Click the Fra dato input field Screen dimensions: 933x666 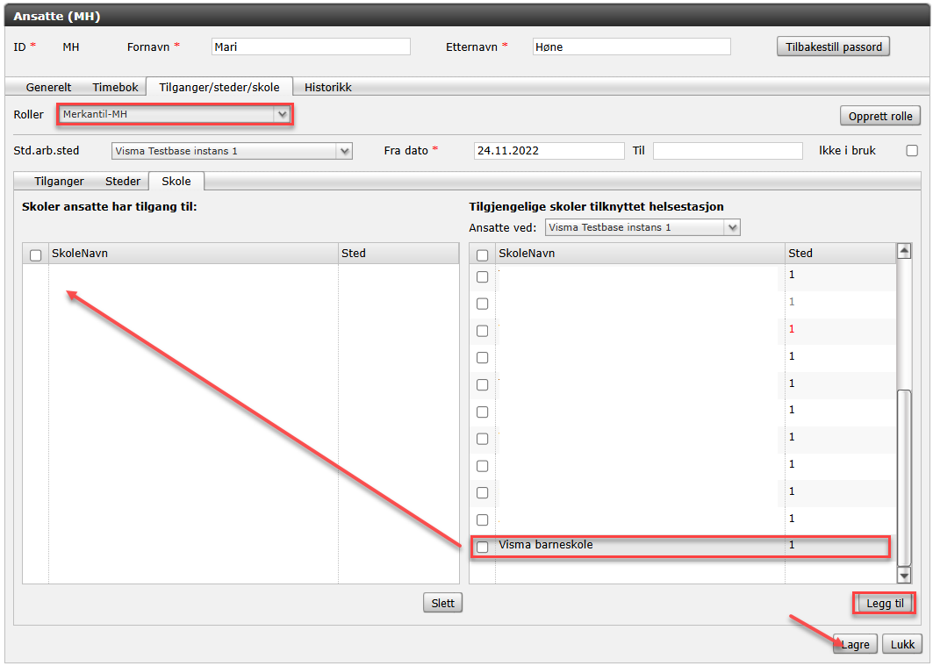(548, 151)
